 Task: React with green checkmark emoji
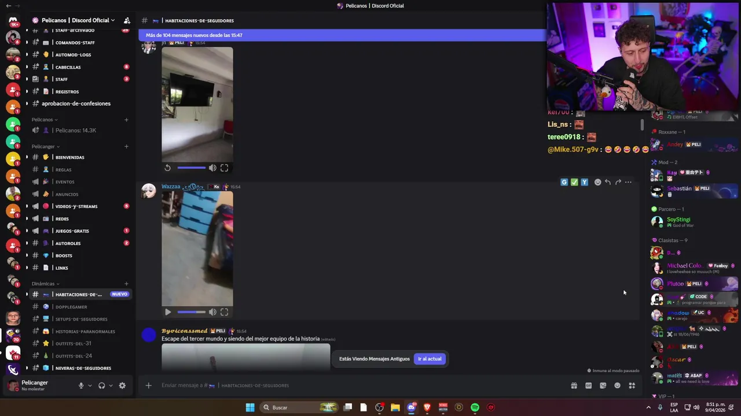click(x=574, y=182)
